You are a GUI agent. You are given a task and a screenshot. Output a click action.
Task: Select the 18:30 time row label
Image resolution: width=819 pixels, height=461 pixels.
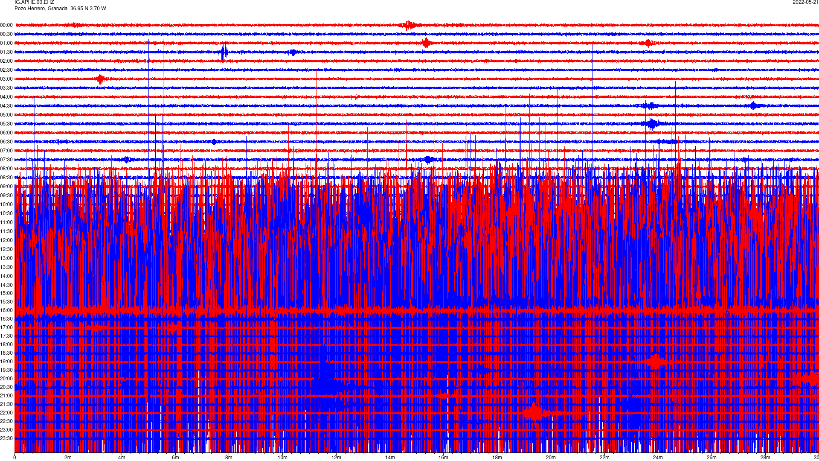pyautogui.click(x=6, y=353)
